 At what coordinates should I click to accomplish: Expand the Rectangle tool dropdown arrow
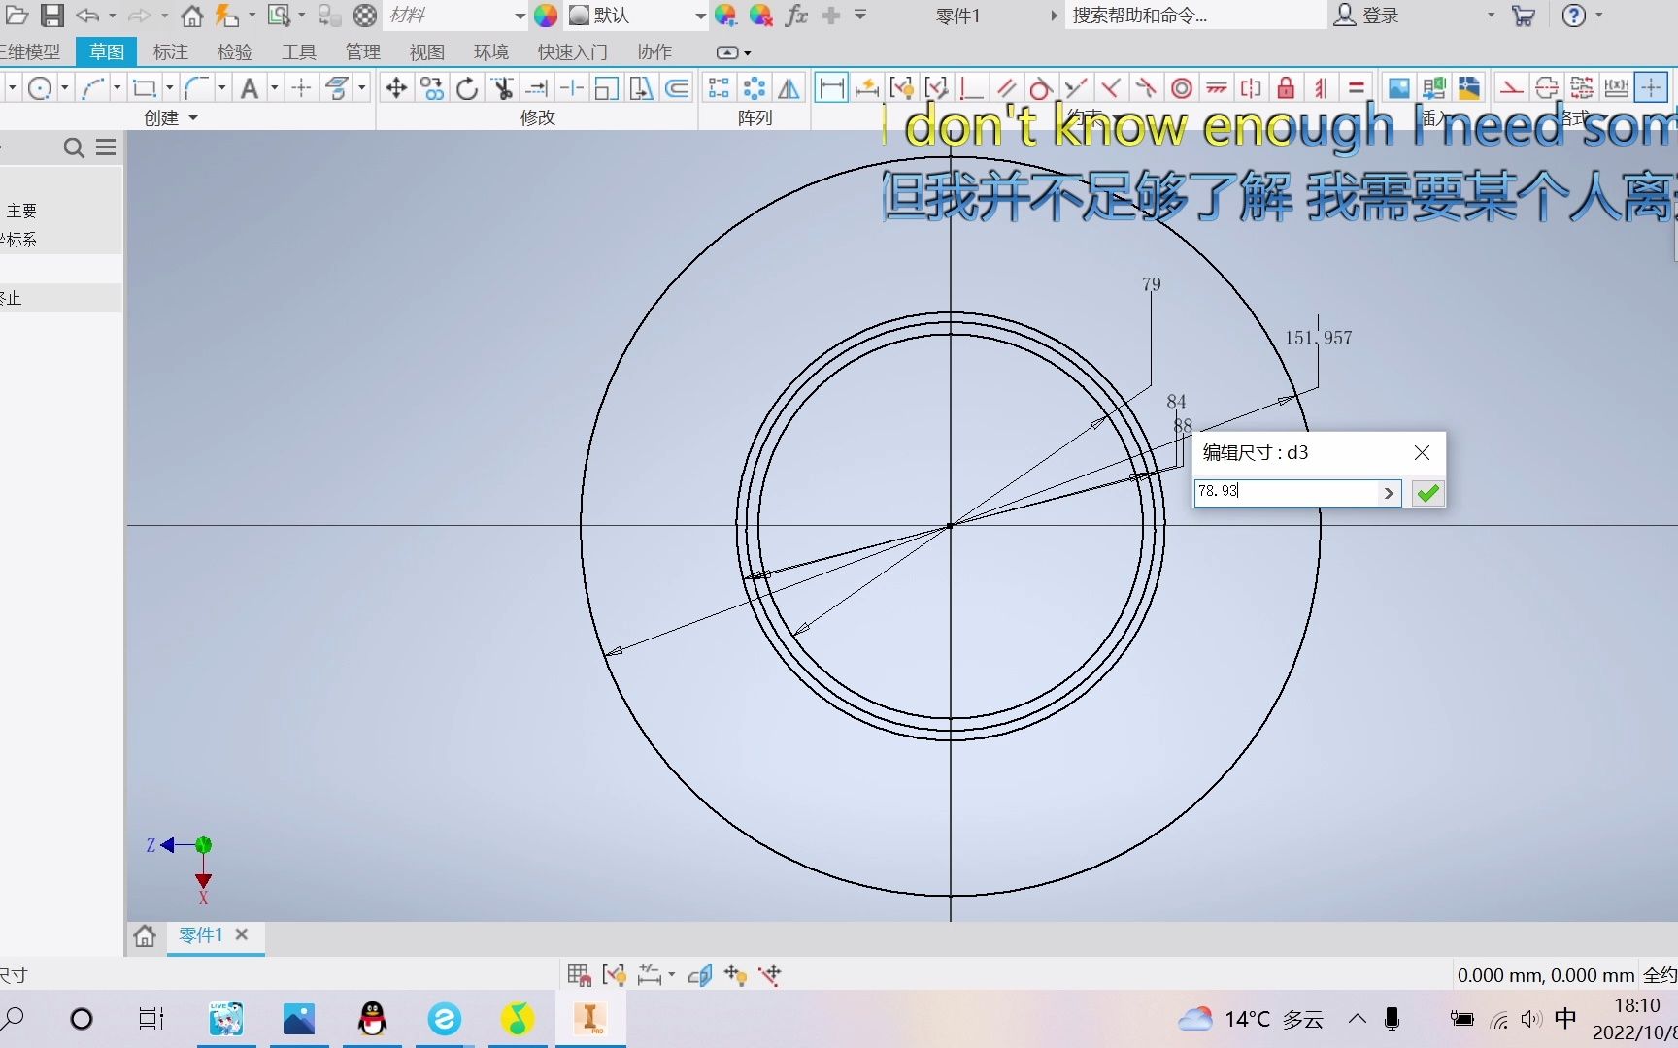click(x=169, y=88)
